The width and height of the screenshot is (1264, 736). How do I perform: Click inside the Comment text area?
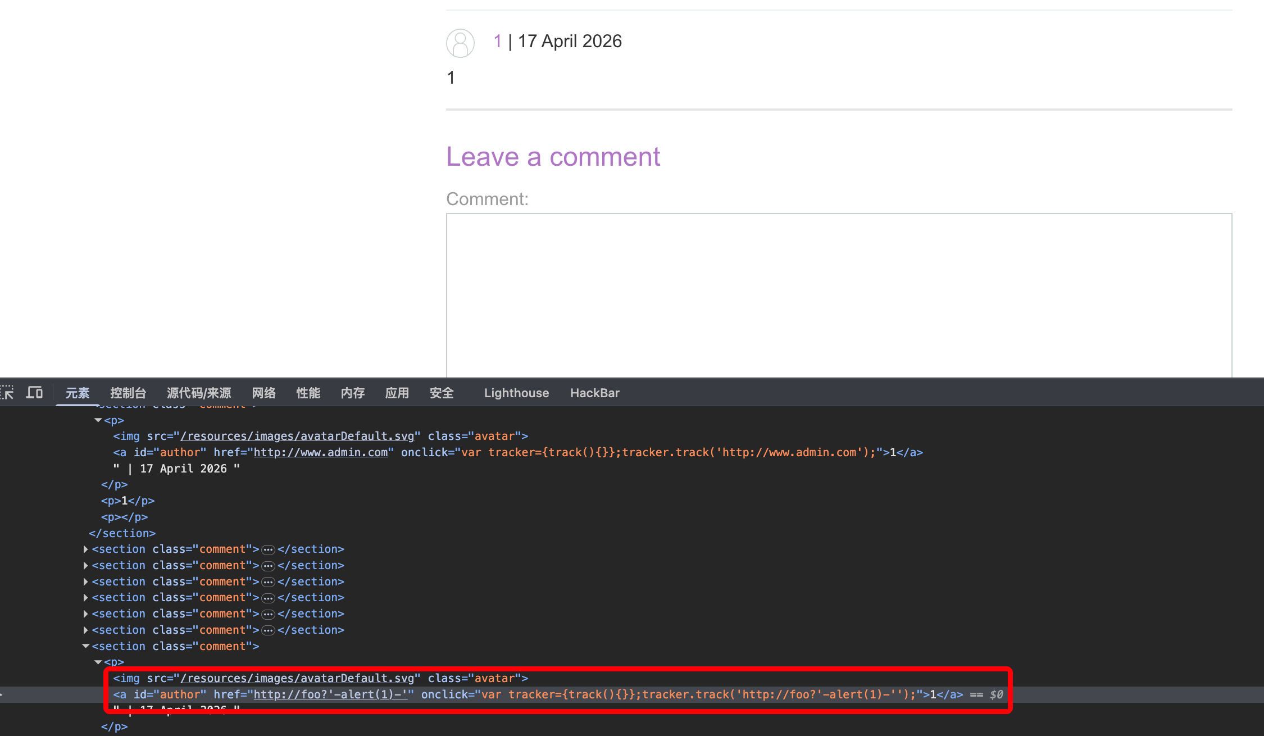[839, 294]
